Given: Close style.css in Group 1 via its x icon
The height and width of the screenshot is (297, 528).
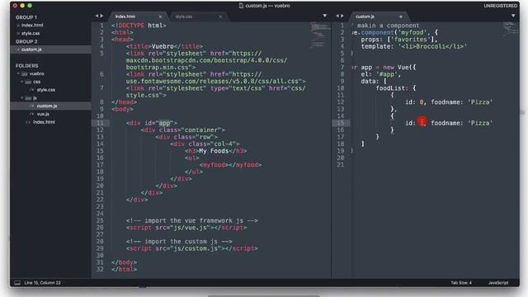Looking at the screenshot, I should 18,33.
